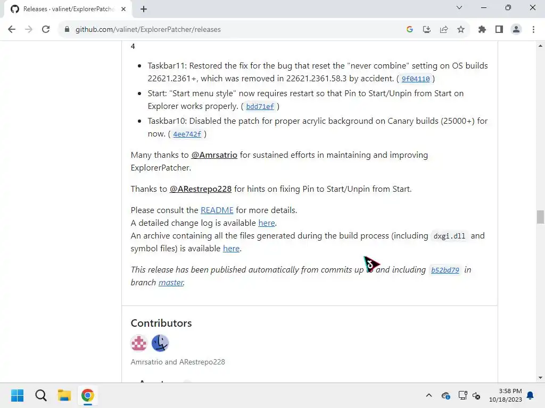Toggle Chrome side panel
This screenshot has width=545, height=408.
[x=499, y=30]
